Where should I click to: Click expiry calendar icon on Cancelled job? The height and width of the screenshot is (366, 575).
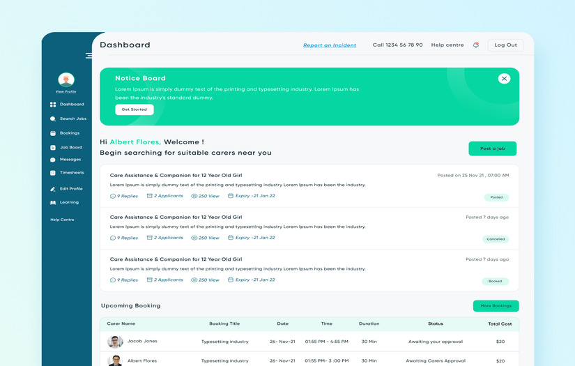231,238
